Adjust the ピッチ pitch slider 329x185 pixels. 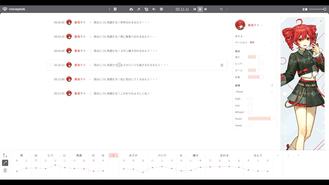261,64
